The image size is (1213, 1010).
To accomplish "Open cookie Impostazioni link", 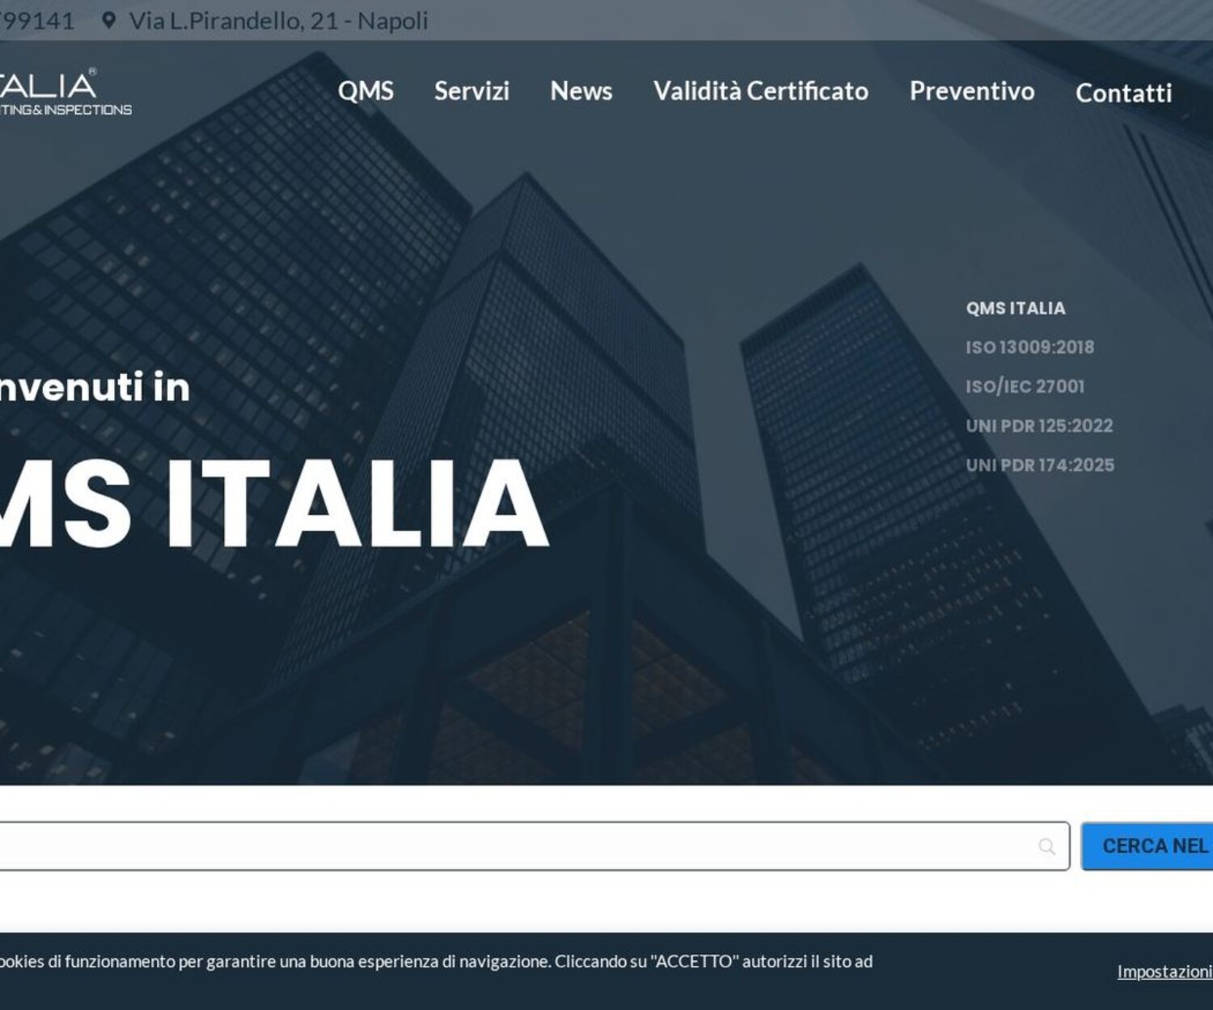I will tap(1164, 971).
